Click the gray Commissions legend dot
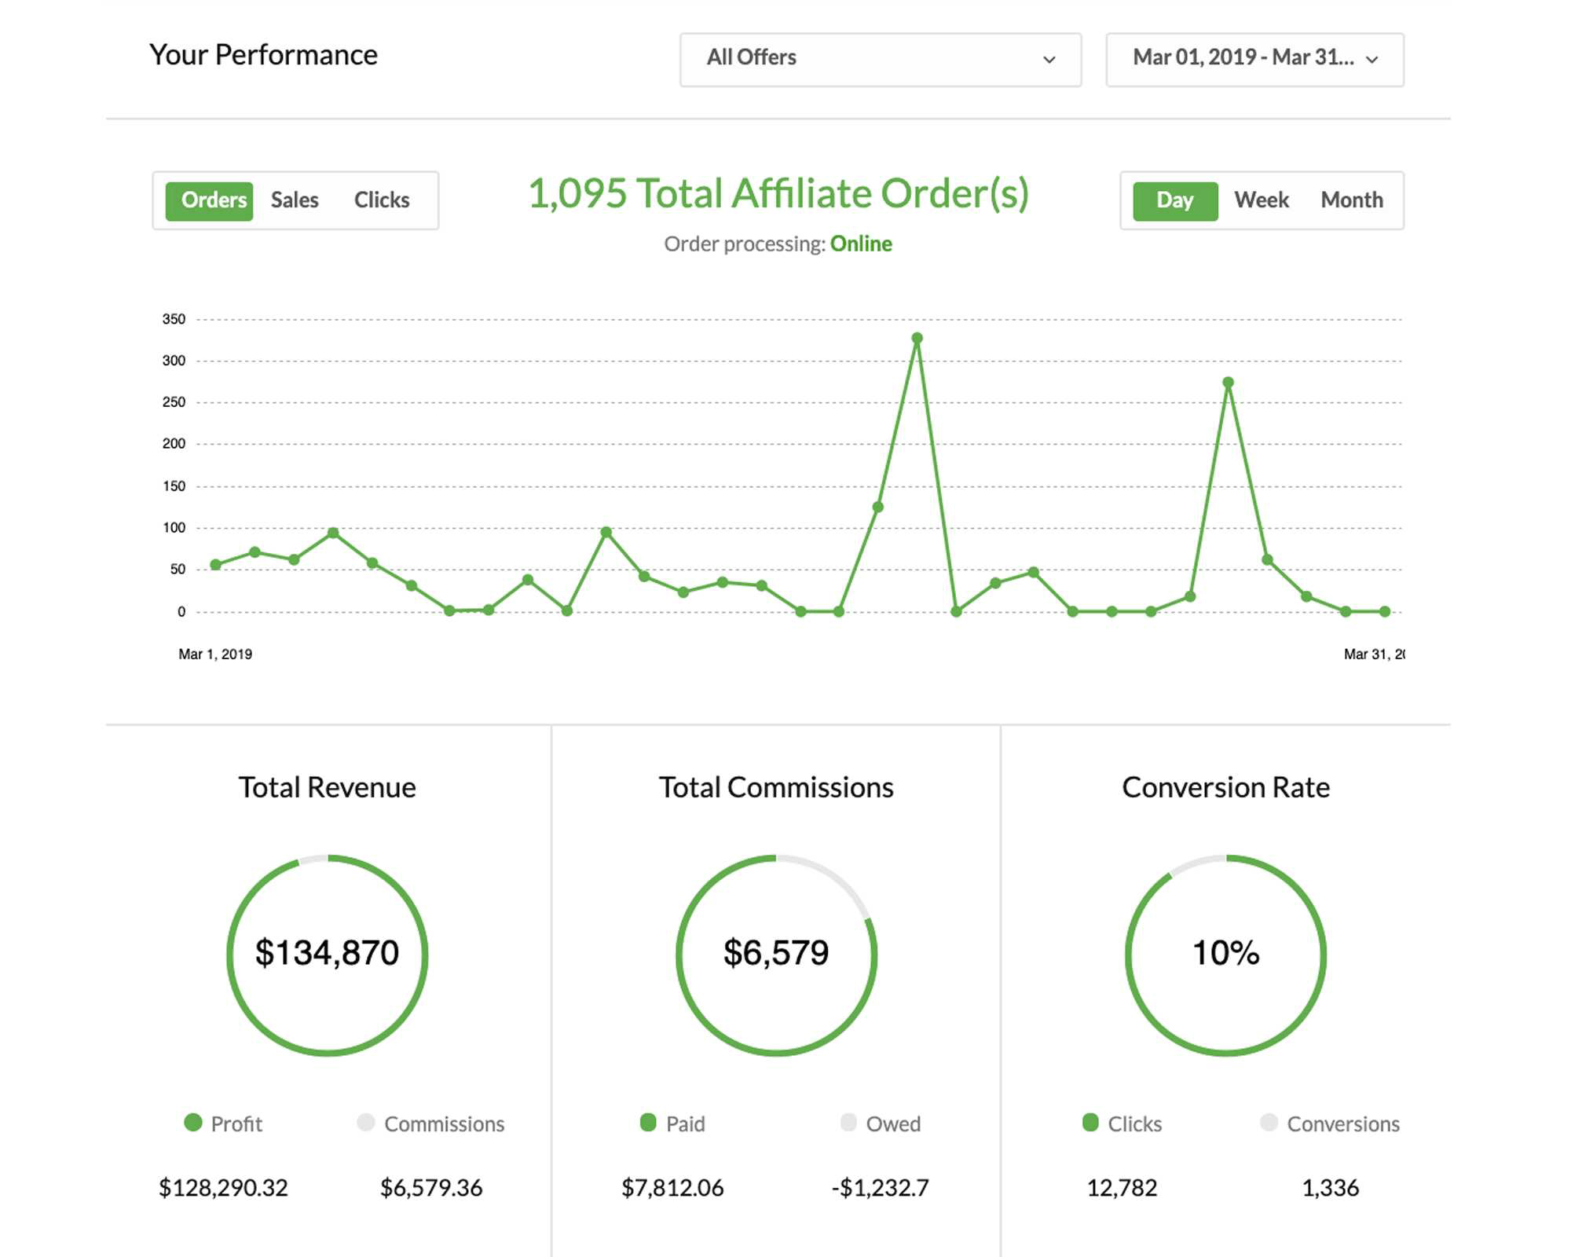The image size is (1571, 1257). (x=365, y=1123)
